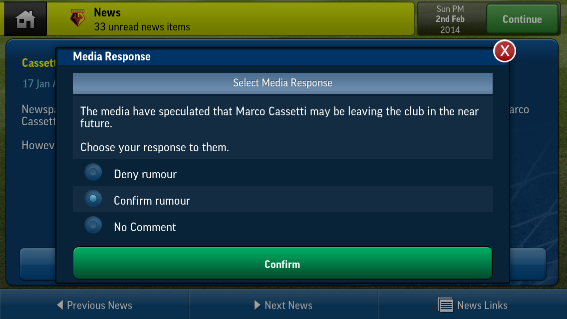567x319 pixels.
Task: Click the 17 Jan news date
Action: [37, 84]
